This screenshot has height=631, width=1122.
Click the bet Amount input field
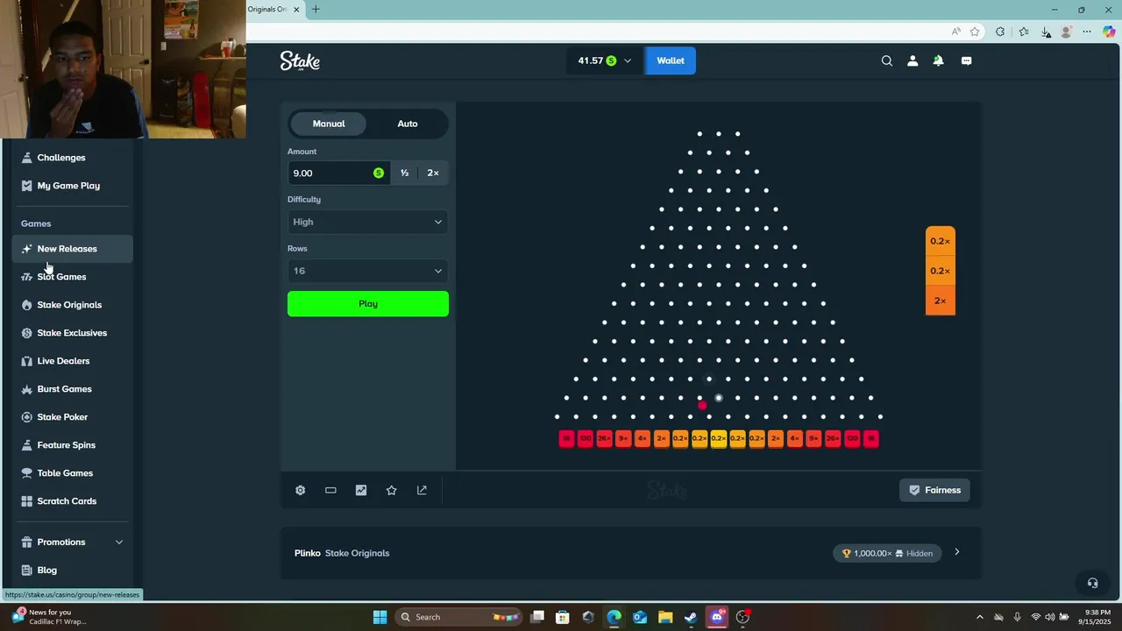338,173
